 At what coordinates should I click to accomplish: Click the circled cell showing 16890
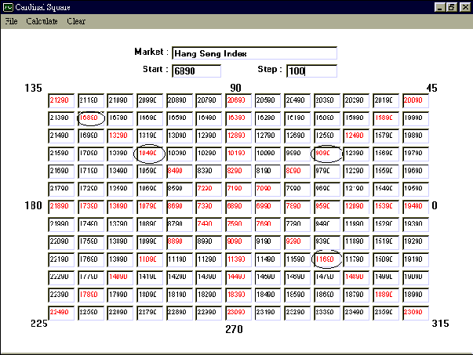[89, 118]
